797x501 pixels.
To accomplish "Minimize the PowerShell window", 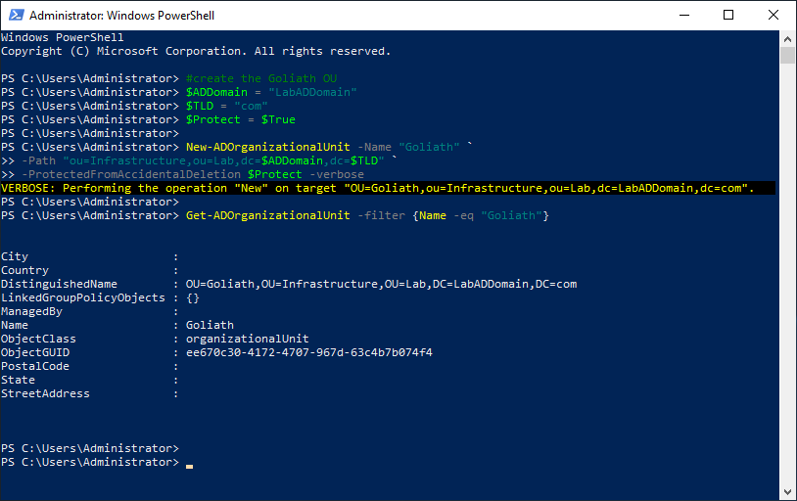I will pyautogui.click(x=682, y=16).
